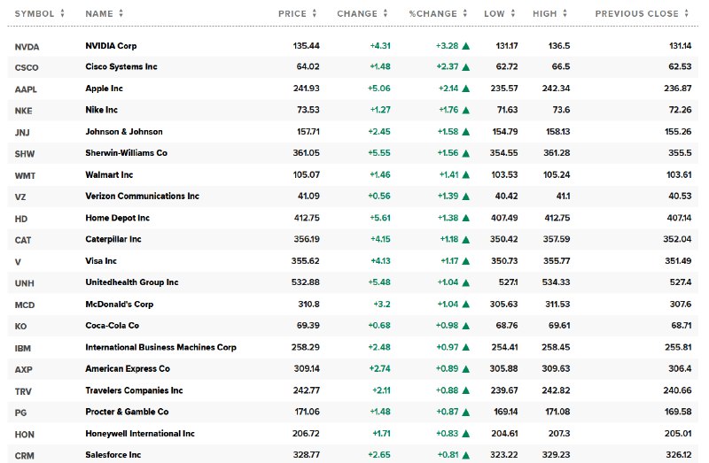Open Nike Inc stock link
The height and width of the screenshot is (463, 709).
tap(101, 110)
